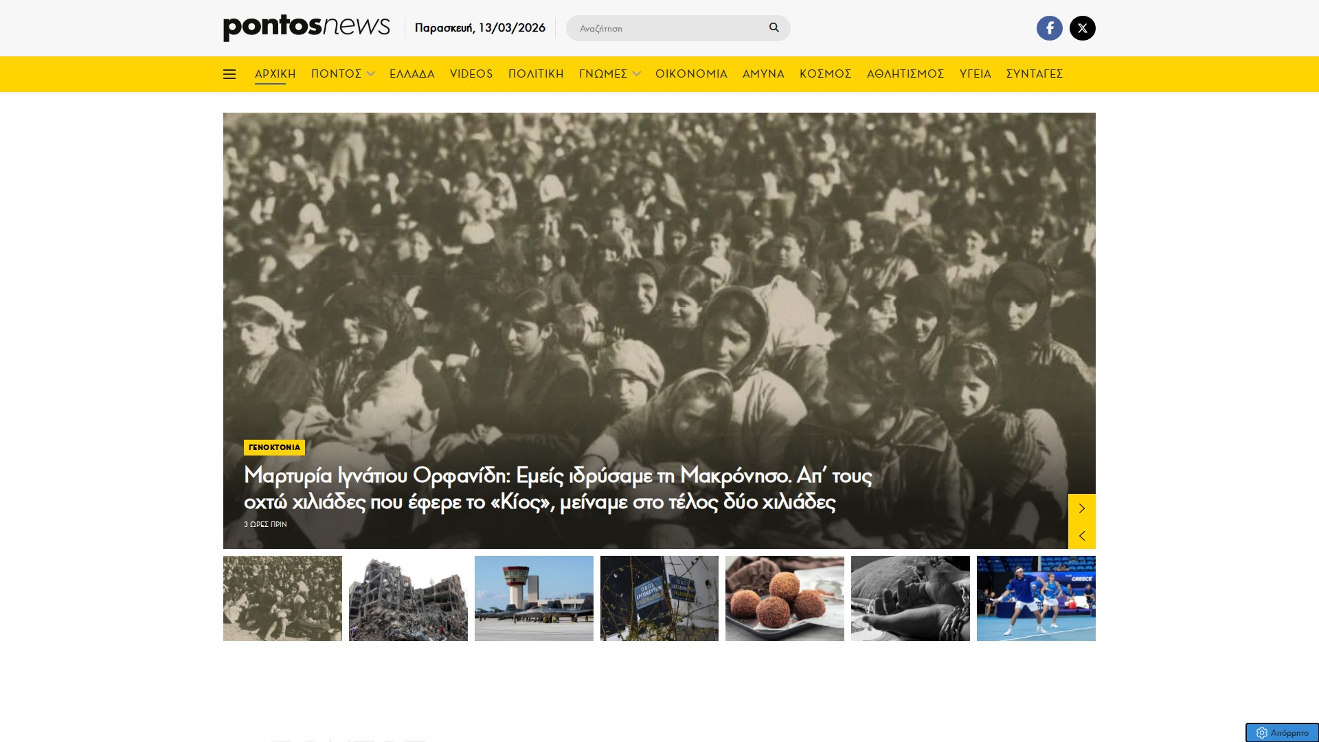Select the chocolate truffles thumbnail
The height and width of the screenshot is (742, 1319).
785,598
